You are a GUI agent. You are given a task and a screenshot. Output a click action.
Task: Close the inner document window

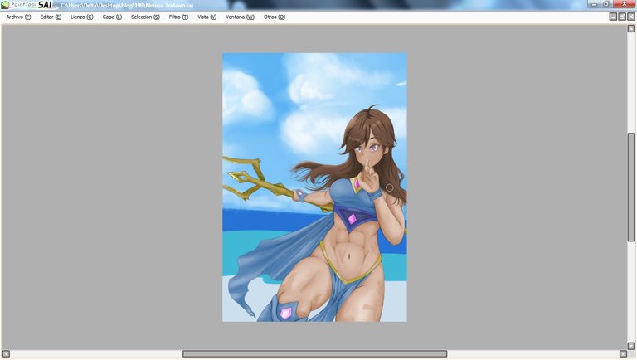coord(631,17)
